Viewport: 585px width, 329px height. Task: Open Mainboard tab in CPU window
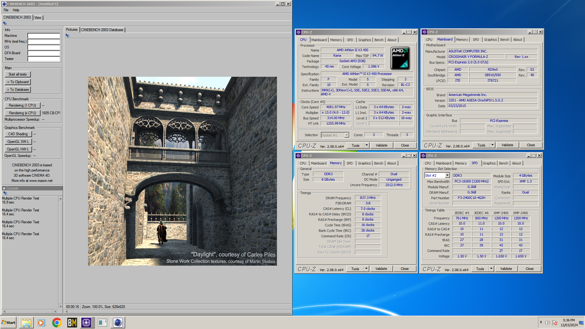(319, 40)
